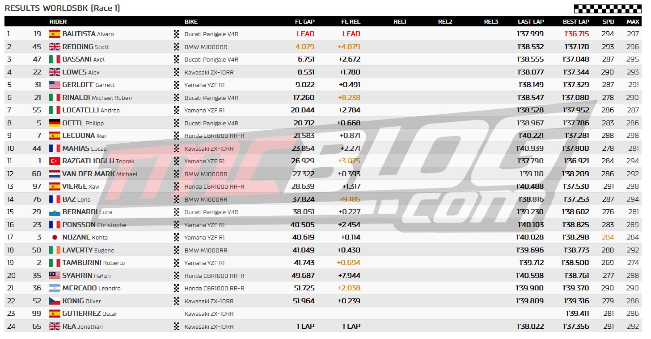Click the large checkered flag banner
Image resolution: width=651 pixels, height=339 pixels.
(x=607, y=8)
